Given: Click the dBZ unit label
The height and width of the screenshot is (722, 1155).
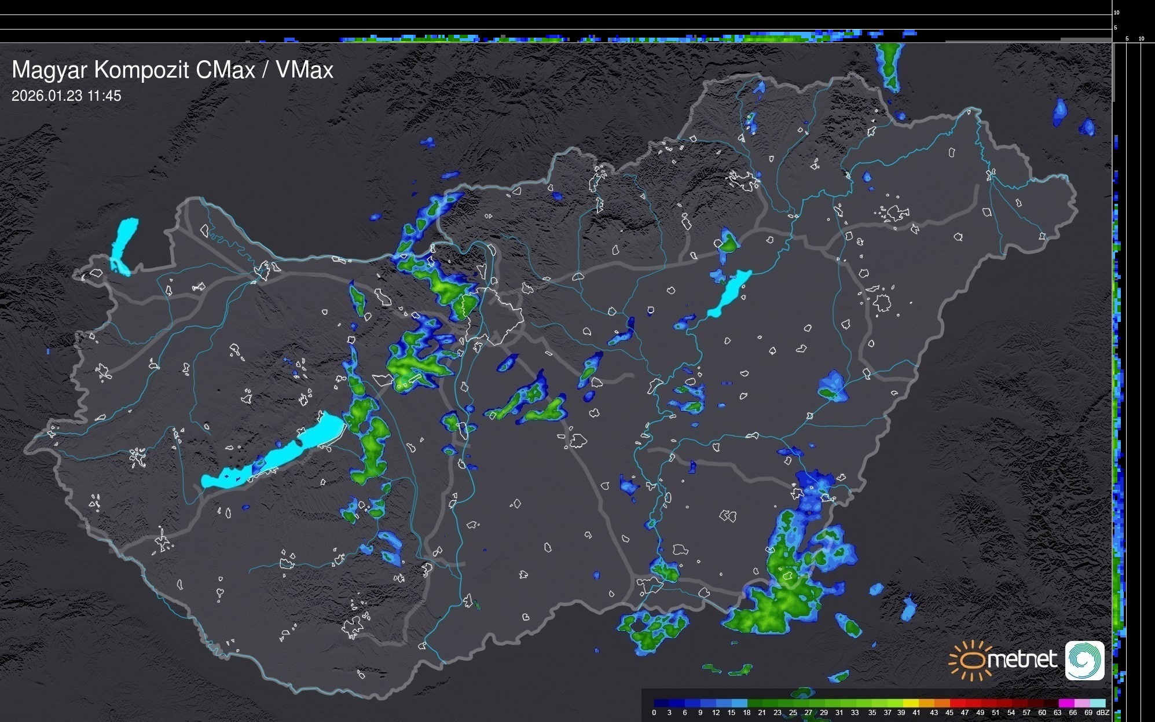Looking at the screenshot, I should coord(1102,713).
